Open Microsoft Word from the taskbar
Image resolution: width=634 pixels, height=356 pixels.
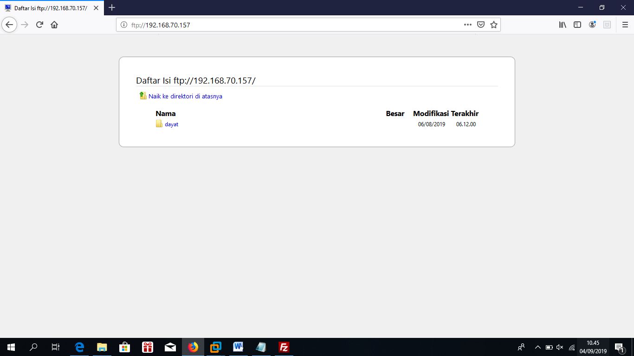(x=238, y=347)
